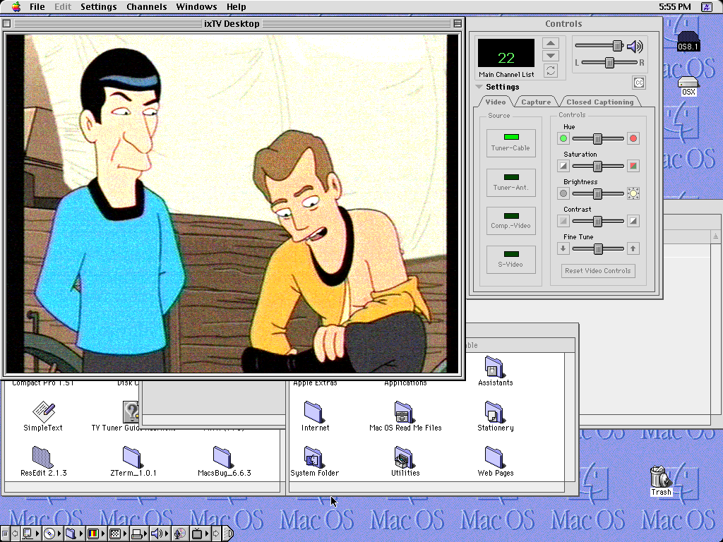This screenshot has height=542, width=723.
Task: Switch to the Capture tab
Action: click(536, 102)
